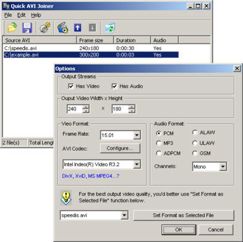
Task: Move selected file down with arrow icon
Action: [x=92, y=28]
